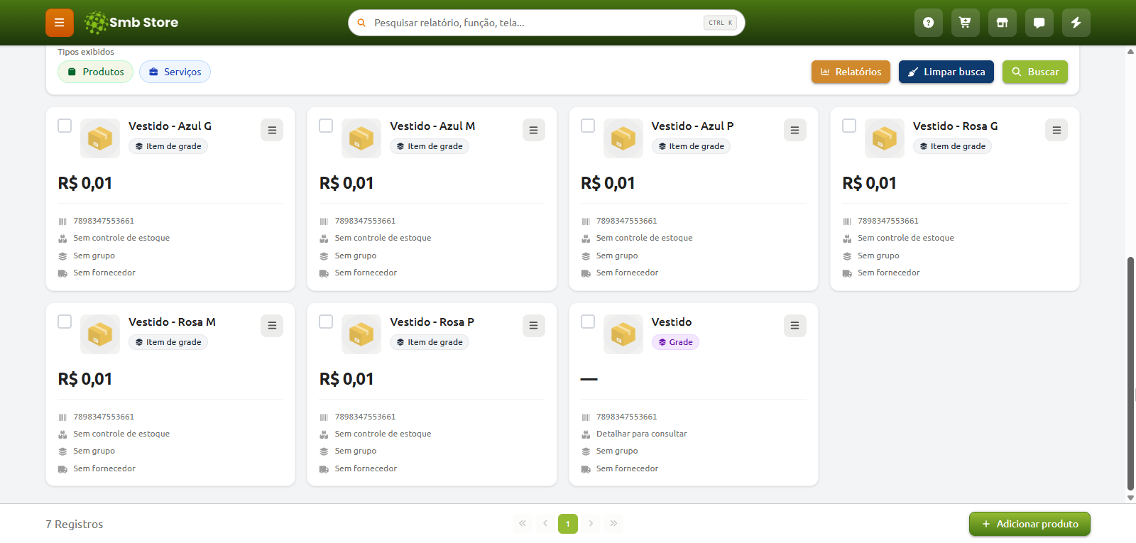Toggle the Produtos type filter
1136x543 pixels.
pyautogui.click(x=95, y=72)
